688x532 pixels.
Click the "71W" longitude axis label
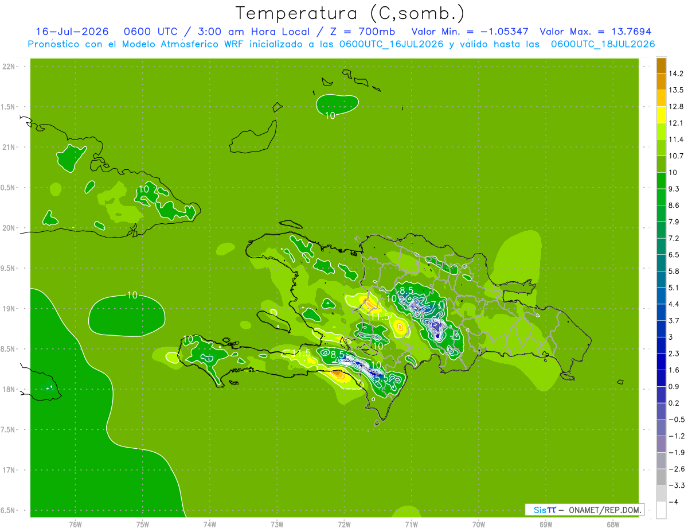point(411,524)
